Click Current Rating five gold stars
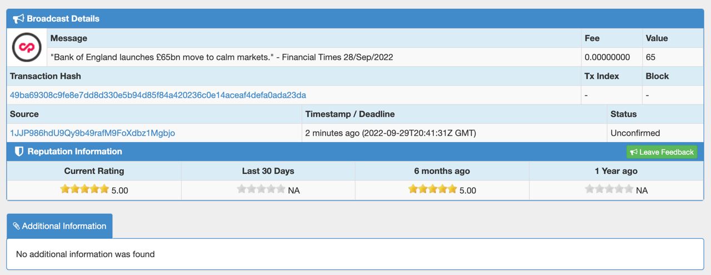The height and width of the screenshot is (275, 711). [x=84, y=189]
